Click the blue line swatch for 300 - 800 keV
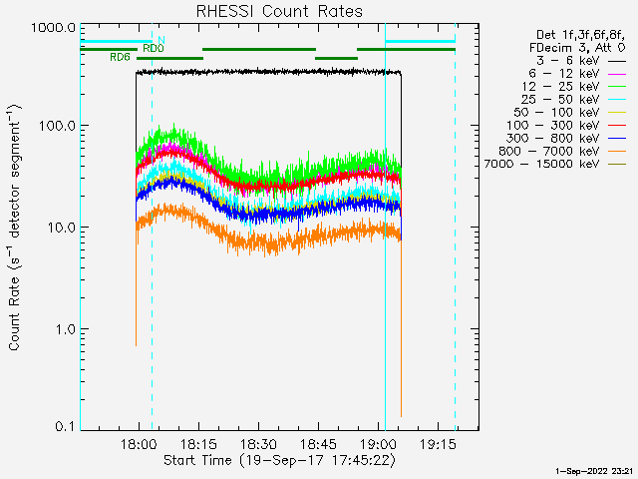The width and height of the screenshot is (638, 479). click(x=617, y=139)
